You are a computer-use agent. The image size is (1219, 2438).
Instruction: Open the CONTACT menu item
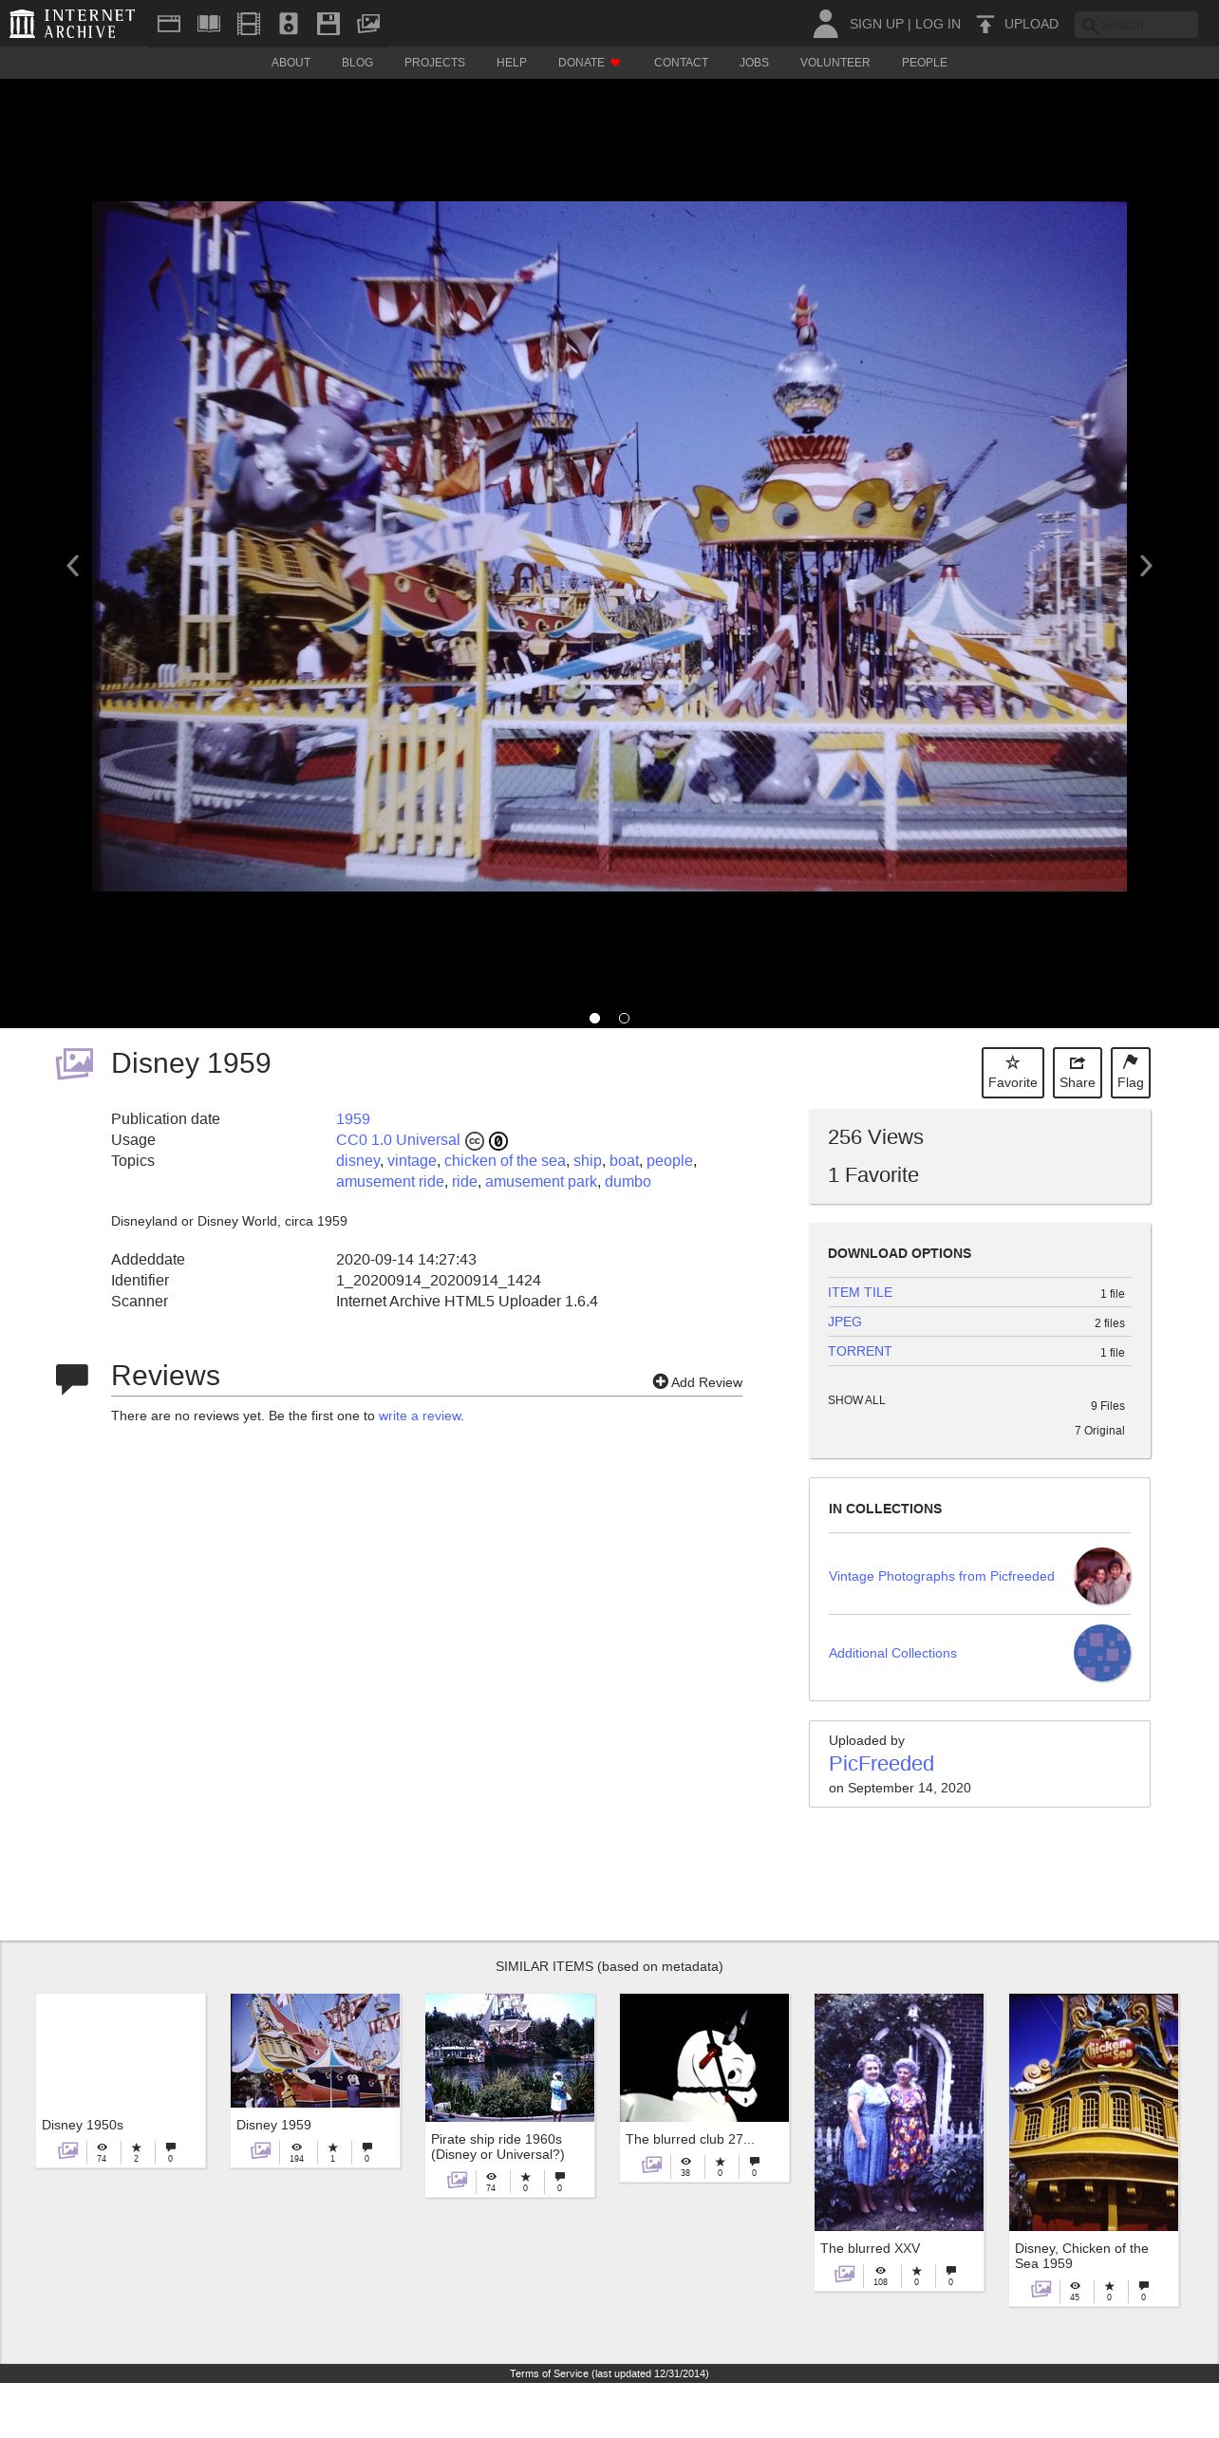click(681, 63)
